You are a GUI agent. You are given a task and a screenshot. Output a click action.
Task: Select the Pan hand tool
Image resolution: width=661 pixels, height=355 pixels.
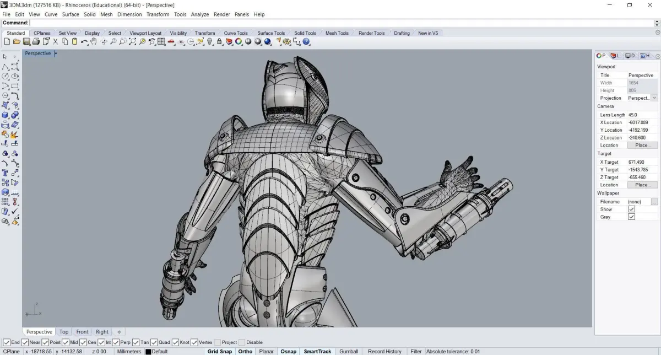click(x=94, y=42)
